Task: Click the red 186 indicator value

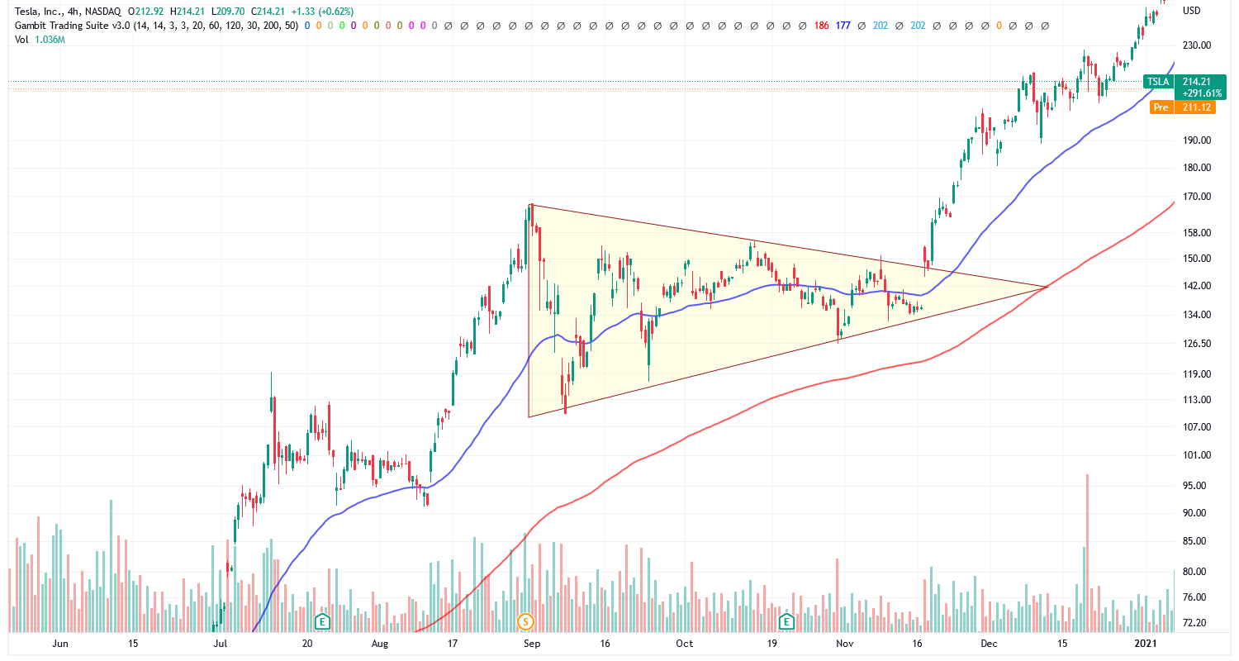Action: (822, 26)
